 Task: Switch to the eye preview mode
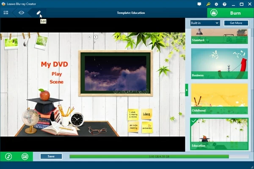tap(21, 13)
